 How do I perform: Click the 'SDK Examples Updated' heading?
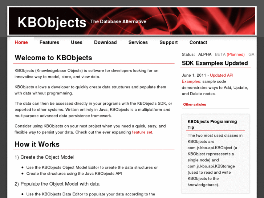(215, 63)
